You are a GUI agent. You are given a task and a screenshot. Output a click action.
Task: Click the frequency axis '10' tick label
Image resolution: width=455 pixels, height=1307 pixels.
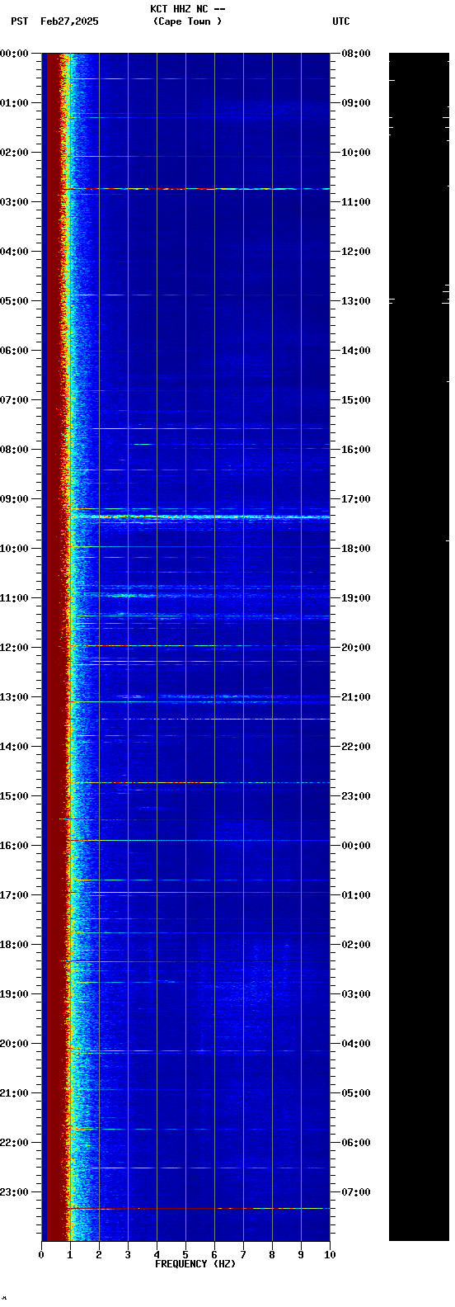[x=330, y=1255]
